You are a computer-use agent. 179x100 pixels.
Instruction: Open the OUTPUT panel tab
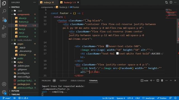point(63,81)
